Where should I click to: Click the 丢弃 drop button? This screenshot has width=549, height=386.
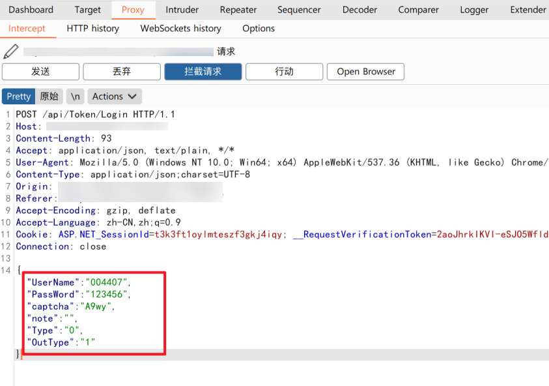coord(122,72)
